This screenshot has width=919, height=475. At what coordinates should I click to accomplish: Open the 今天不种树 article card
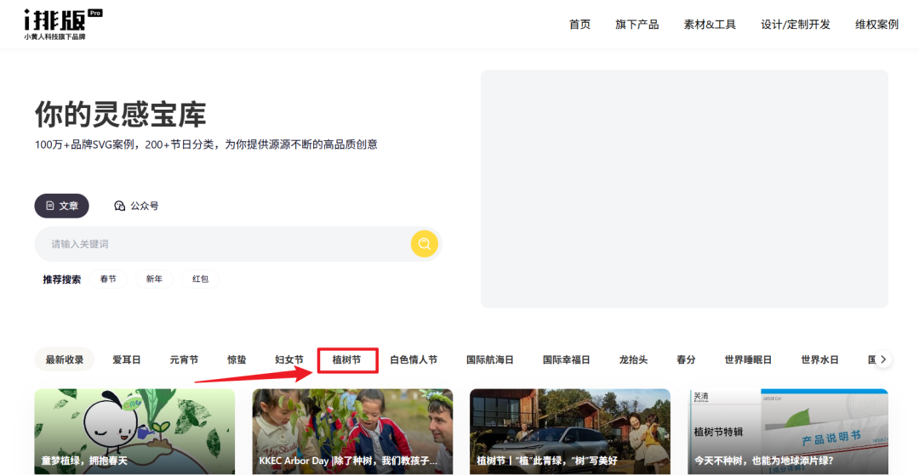click(788, 432)
